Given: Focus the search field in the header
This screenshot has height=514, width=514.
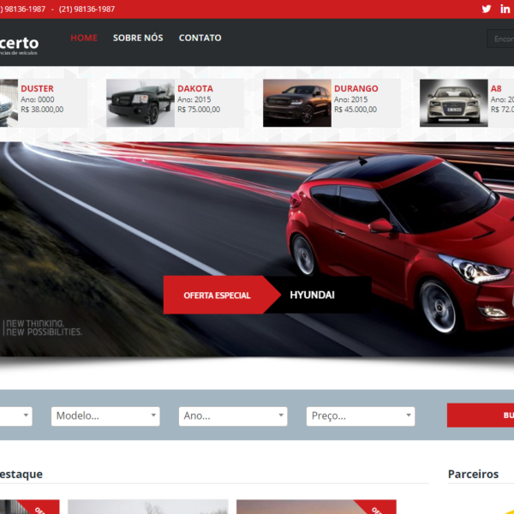Looking at the screenshot, I should 501,39.
